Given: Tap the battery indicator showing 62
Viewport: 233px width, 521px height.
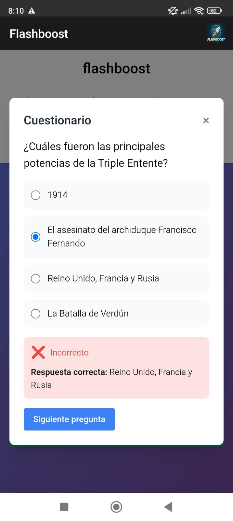Looking at the screenshot, I should coord(214,11).
